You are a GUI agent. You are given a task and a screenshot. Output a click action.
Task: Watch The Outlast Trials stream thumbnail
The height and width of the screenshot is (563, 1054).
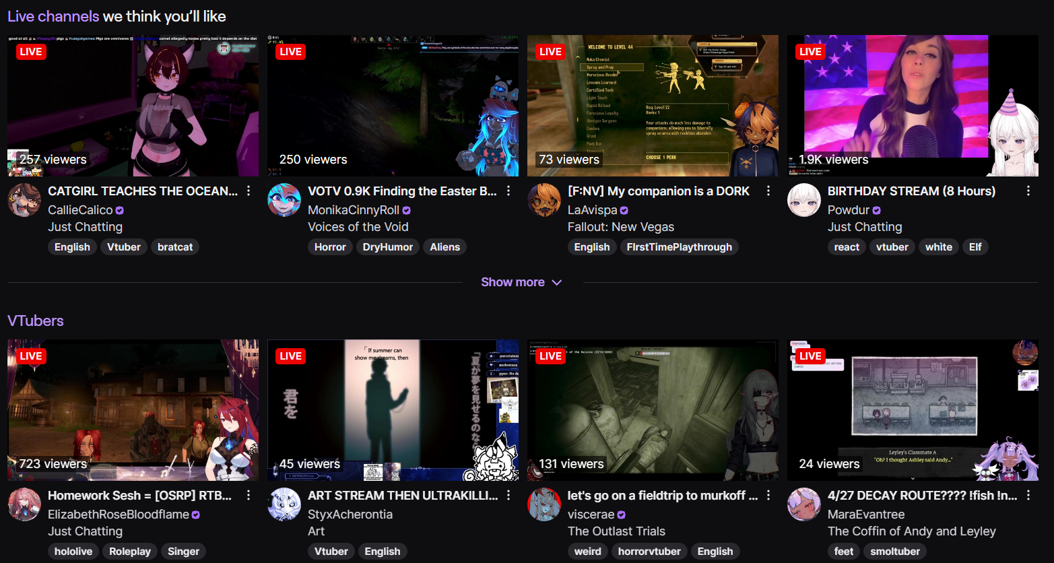click(653, 410)
